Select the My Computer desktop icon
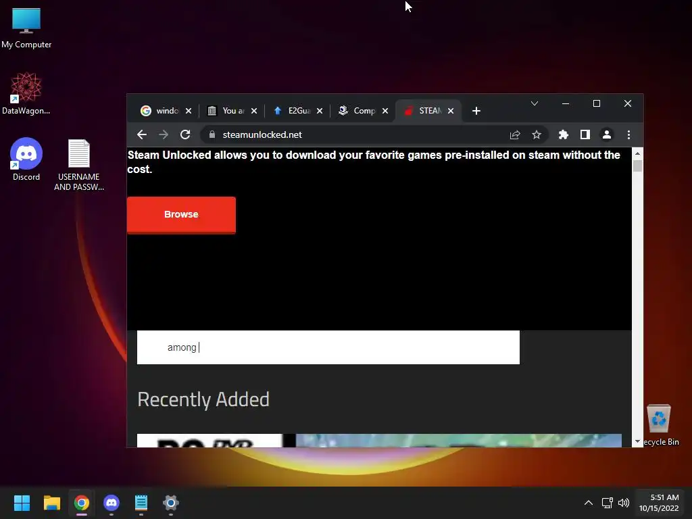The image size is (692, 519). (26, 28)
